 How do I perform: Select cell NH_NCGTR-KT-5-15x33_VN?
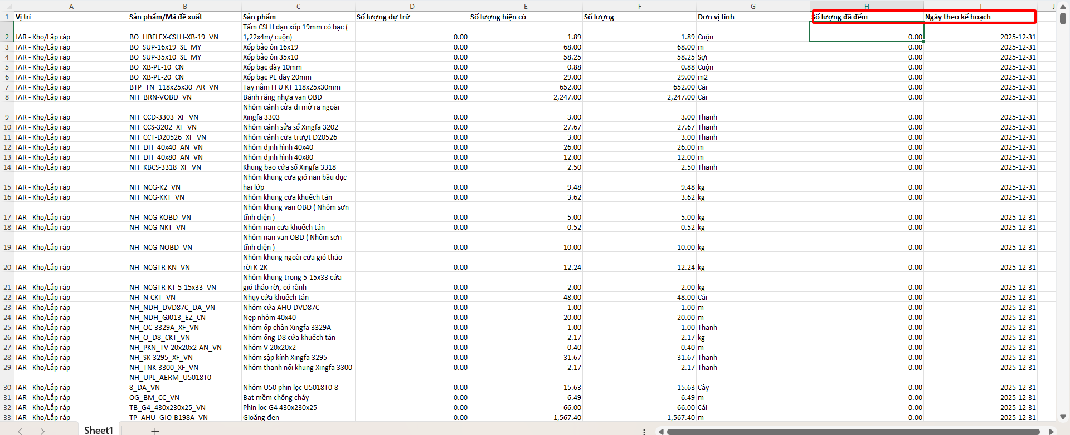pyautogui.click(x=184, y=282)
